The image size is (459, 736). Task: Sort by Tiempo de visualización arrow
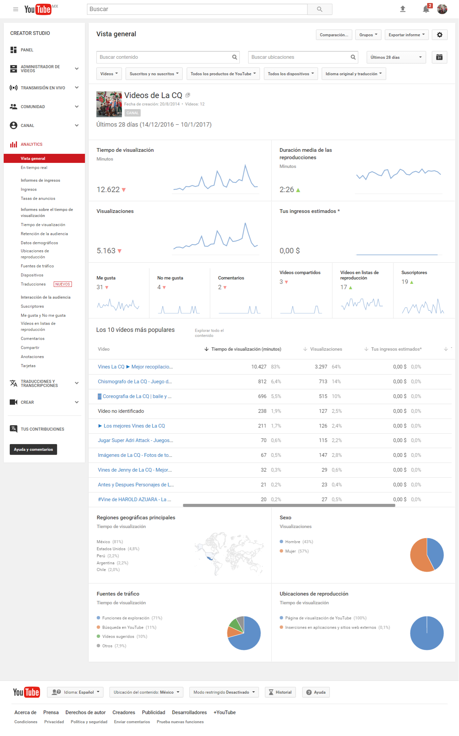206,349
